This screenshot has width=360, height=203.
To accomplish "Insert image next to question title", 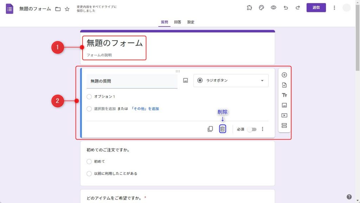I will click(x=186, y=80).
